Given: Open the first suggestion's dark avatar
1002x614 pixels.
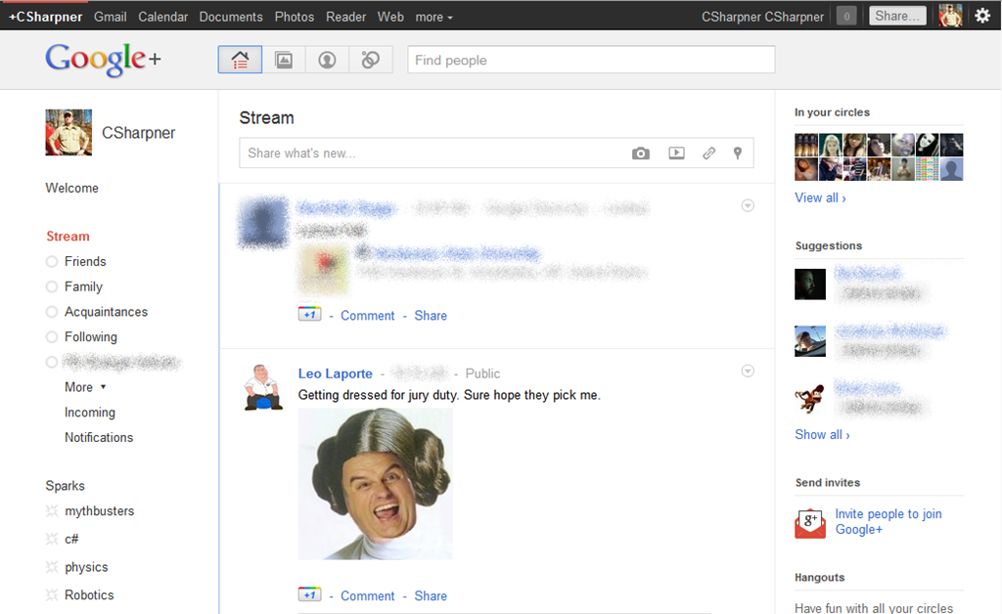Looking at the screenshot, I should pos(810,284).
